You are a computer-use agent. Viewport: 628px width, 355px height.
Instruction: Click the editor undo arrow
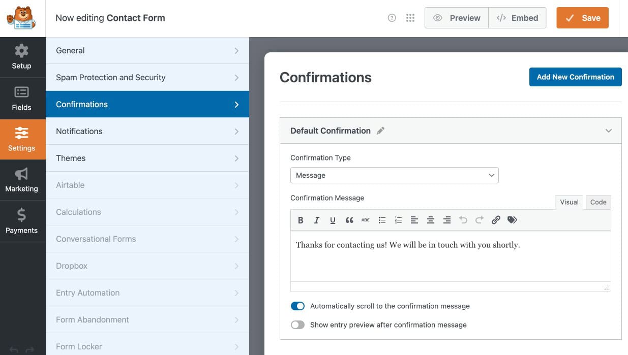[463, 220]
